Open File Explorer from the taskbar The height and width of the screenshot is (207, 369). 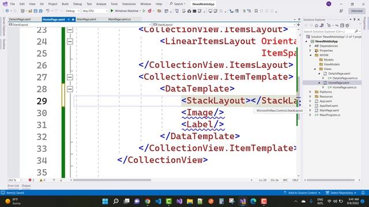tap(190, 201)
